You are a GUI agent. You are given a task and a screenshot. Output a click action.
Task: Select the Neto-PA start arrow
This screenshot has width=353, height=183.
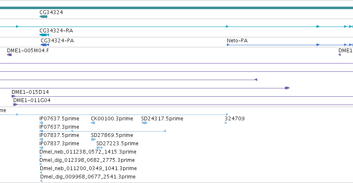228,45
